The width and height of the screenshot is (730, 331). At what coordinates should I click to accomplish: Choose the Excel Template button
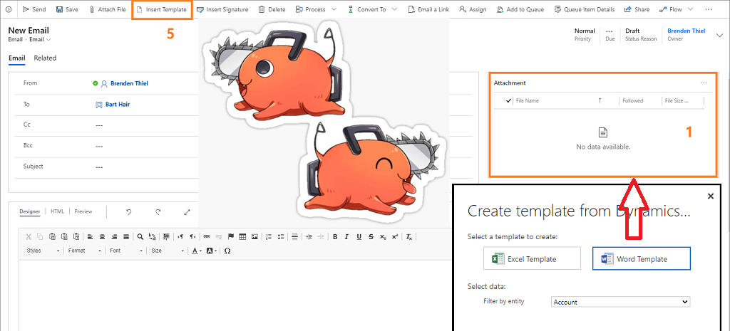pyautogui.click(x=532, y=258)
